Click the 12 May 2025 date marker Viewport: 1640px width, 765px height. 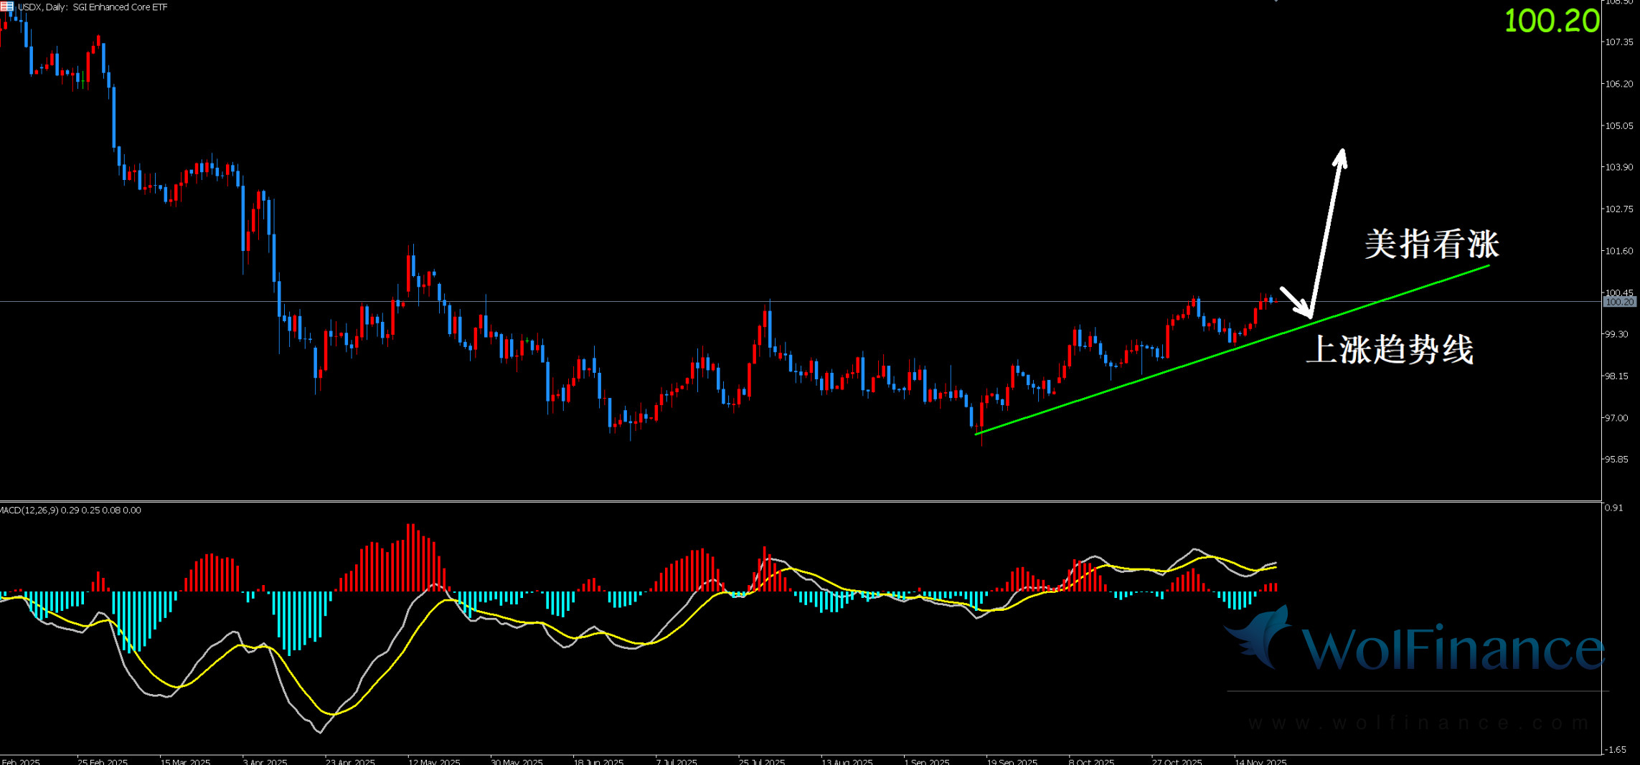click(x=433, y=761)
